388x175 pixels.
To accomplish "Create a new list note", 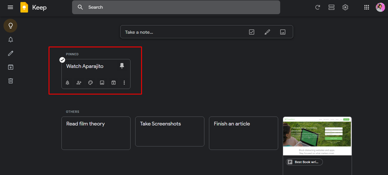I will click(252, 32).
